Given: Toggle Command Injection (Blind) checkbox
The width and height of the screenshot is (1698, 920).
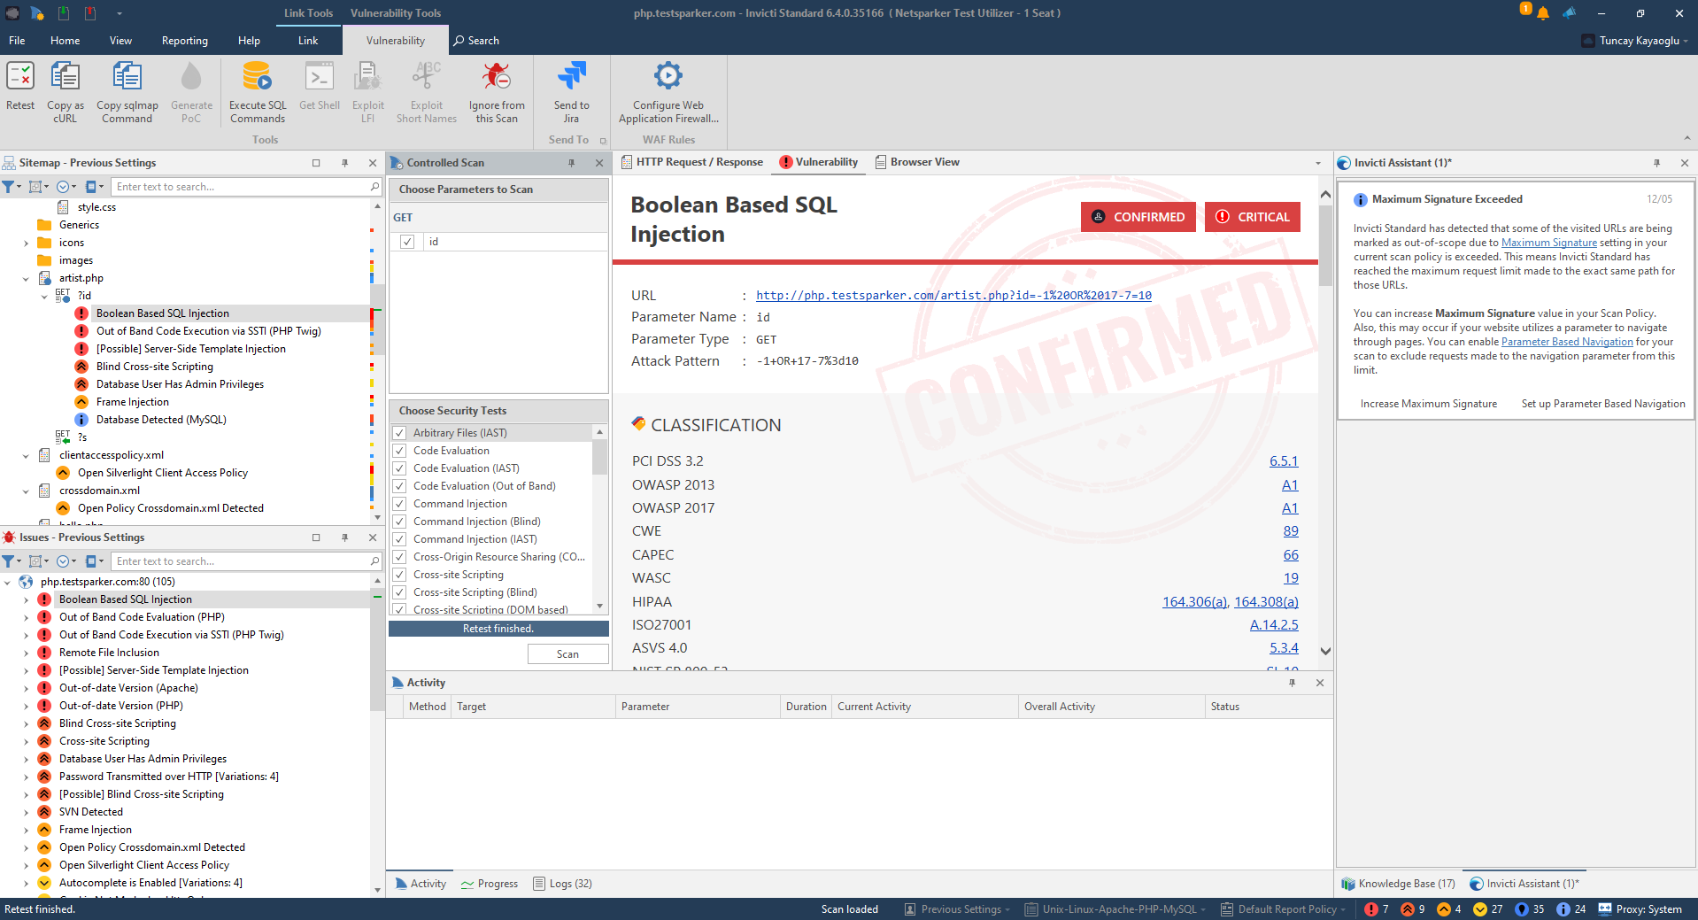Looking at the screenshot, I should [x=399, y=522].
